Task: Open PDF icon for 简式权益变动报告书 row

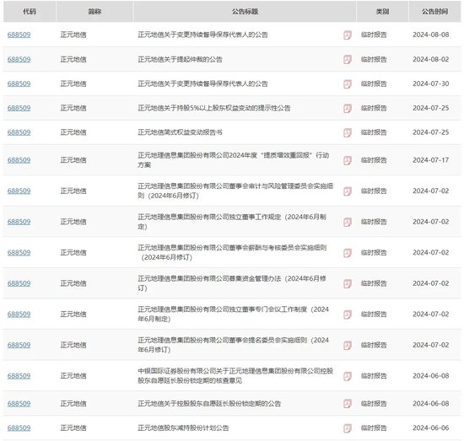Action: 348,132
